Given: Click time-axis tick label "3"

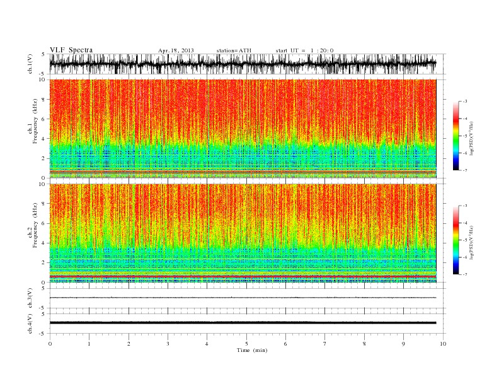Looking at the screenshot, I should (168, 344).
